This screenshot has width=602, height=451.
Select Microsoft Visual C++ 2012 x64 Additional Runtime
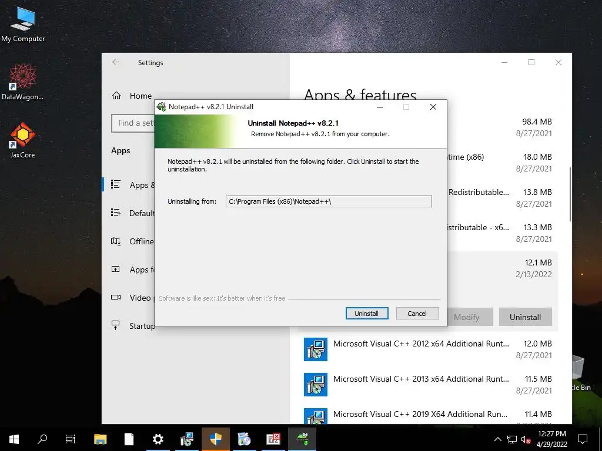click(428, 349)
